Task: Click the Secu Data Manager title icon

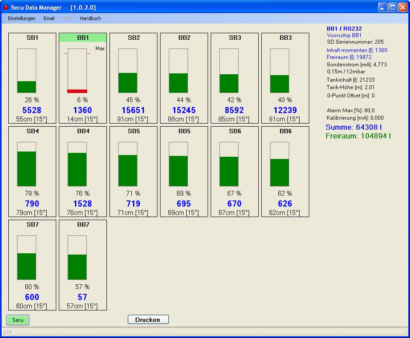Action: click(6, 7)
